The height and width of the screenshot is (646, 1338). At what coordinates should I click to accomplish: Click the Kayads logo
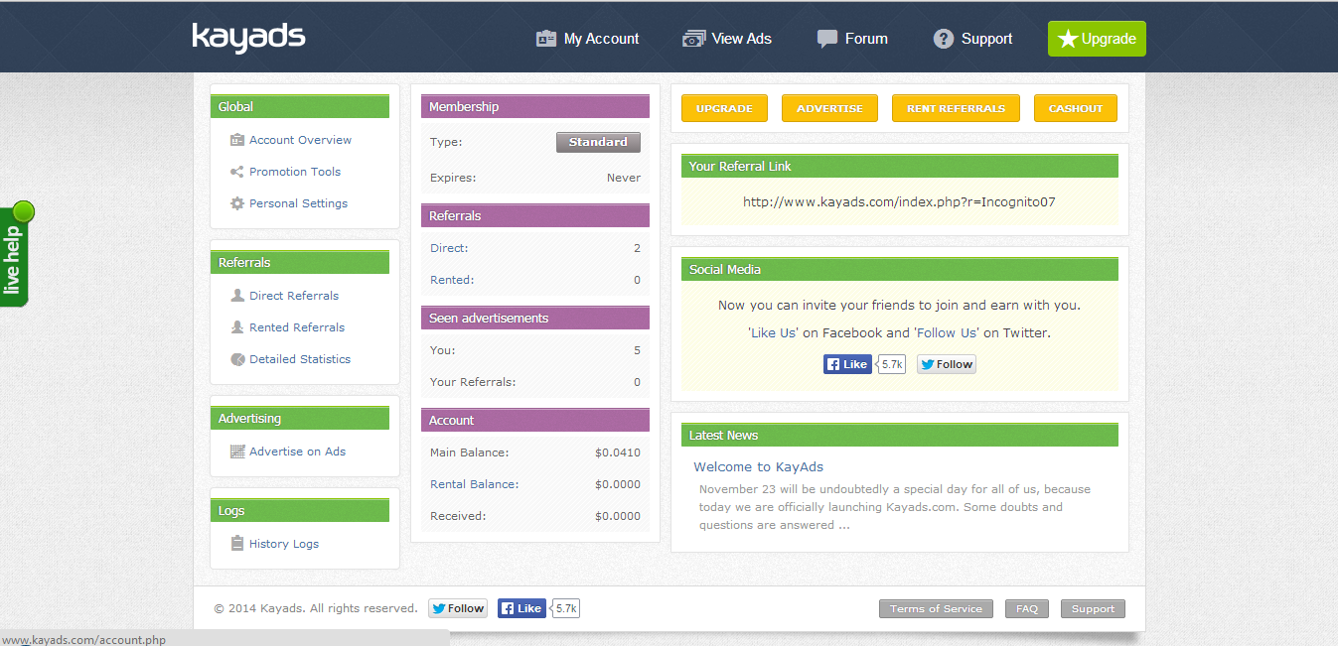[248, 38]
